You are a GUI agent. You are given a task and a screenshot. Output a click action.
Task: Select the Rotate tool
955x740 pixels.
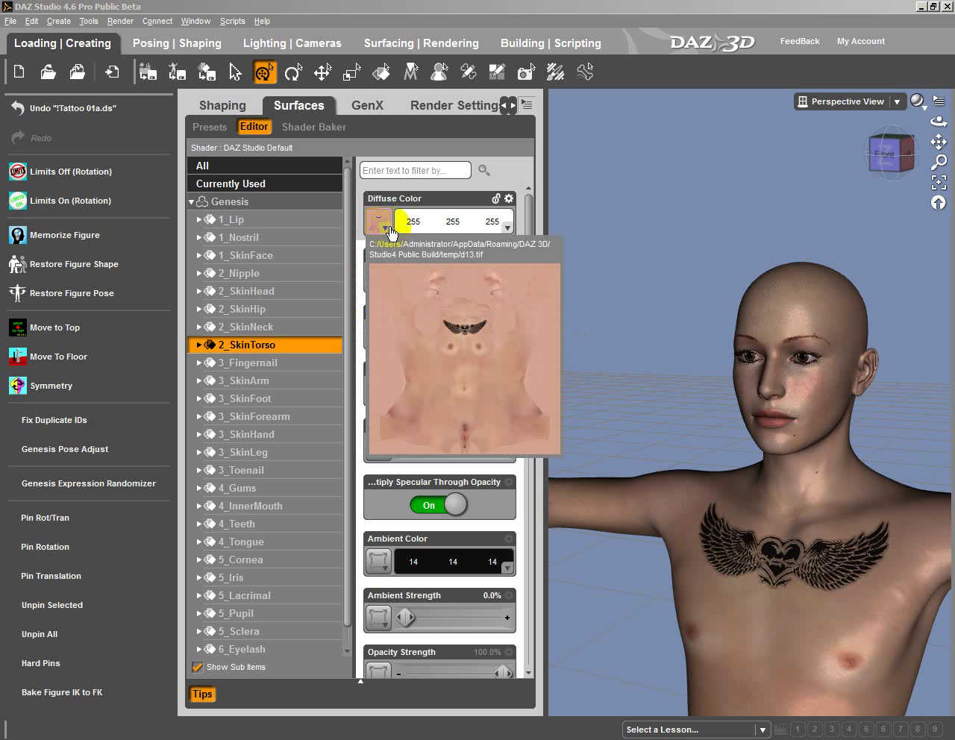[293, 72]
